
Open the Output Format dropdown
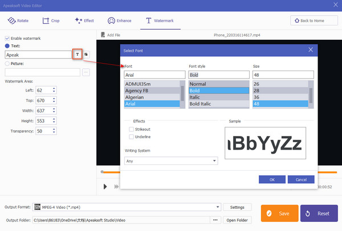(127, 207)
